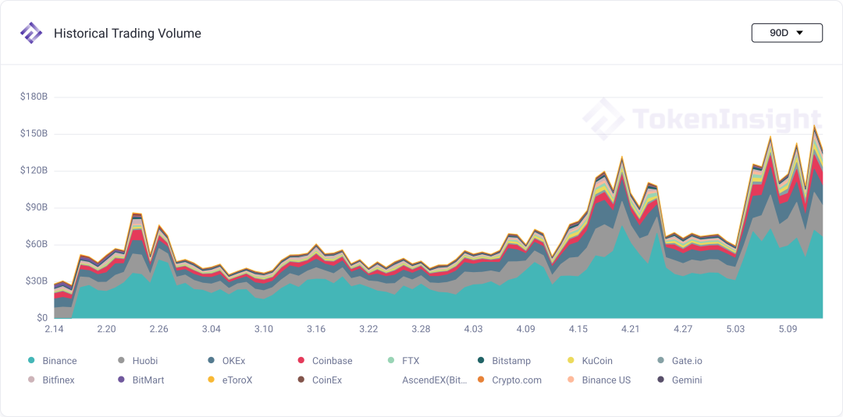Image resolution: width=843 pixels, height=417 pixels.
Task: Click the red Coinbase legend dot
Action: [301, 361]
